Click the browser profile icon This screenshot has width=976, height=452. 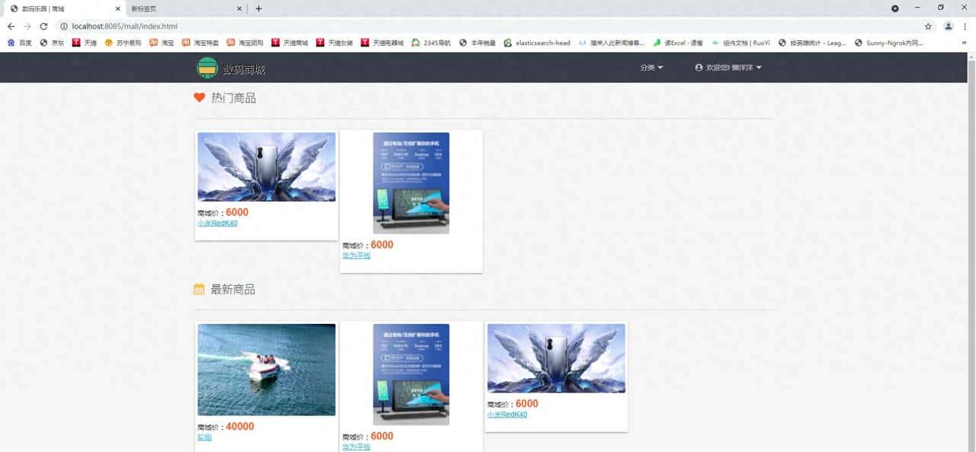949,26
